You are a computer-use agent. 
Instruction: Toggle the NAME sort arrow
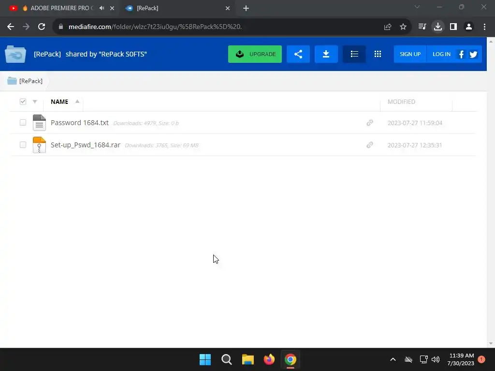[x=77, y=101]
